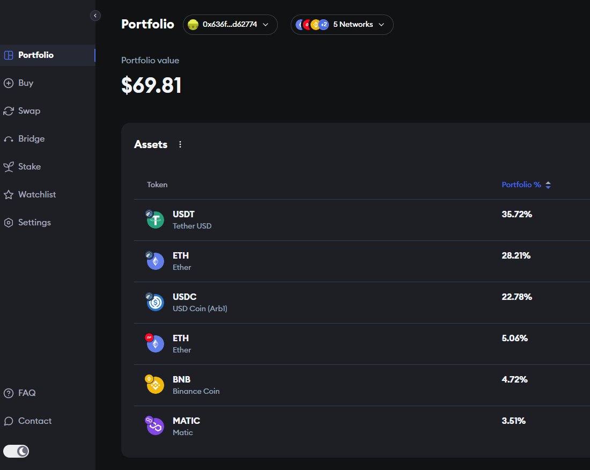The image size is (590, 470).
Task: Click the Settings hexagon icon
Action: [x=8, y=223]
